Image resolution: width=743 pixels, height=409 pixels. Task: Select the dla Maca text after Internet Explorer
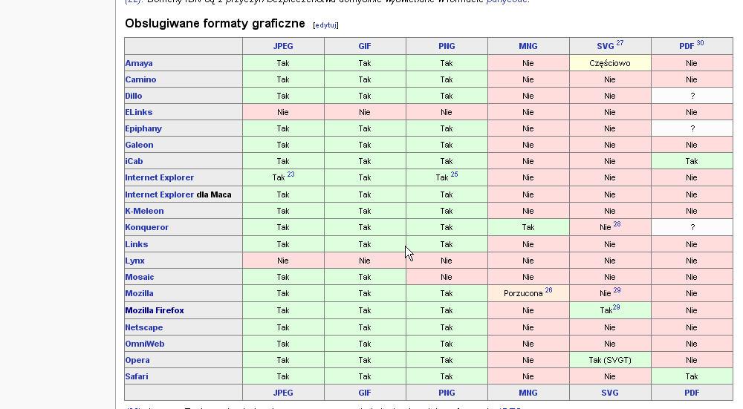click(x=214, y=194)
